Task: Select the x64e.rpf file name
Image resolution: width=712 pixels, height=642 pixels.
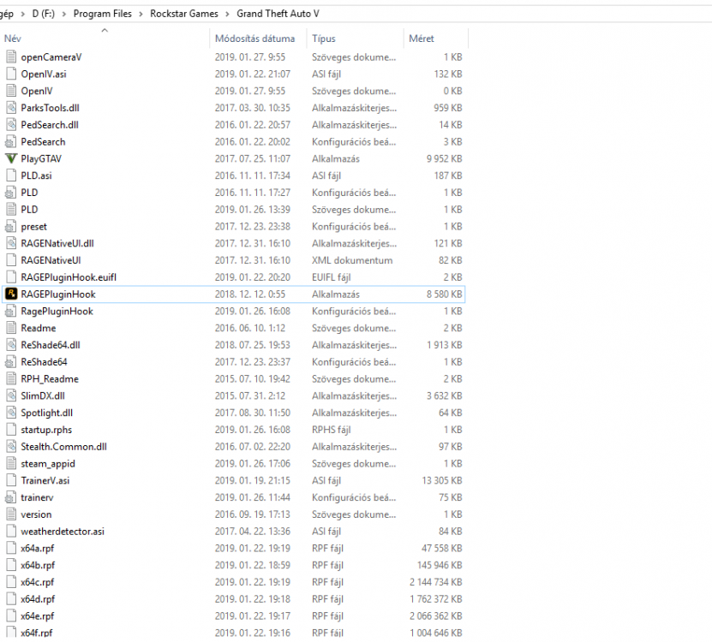Action: (37, 616)
